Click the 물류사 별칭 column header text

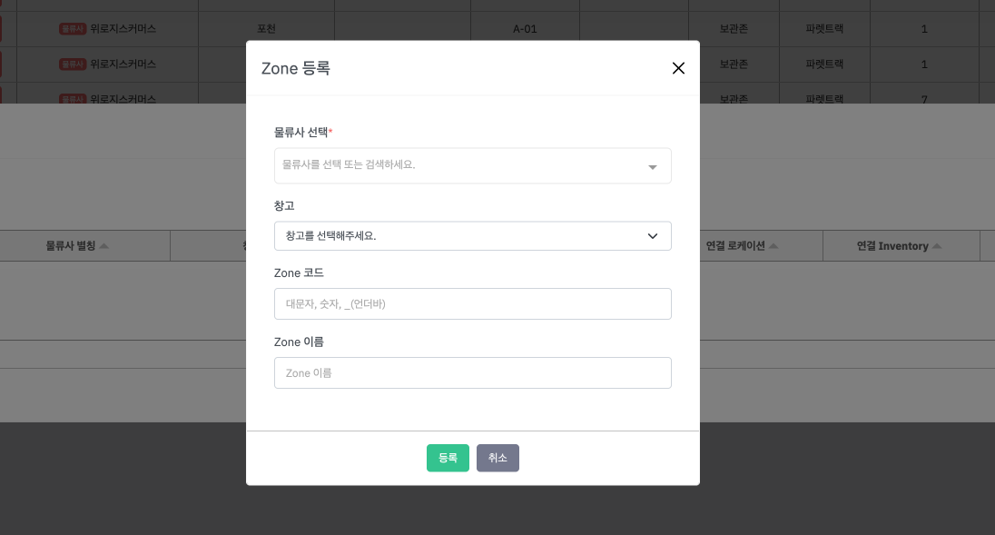(70, 246)
